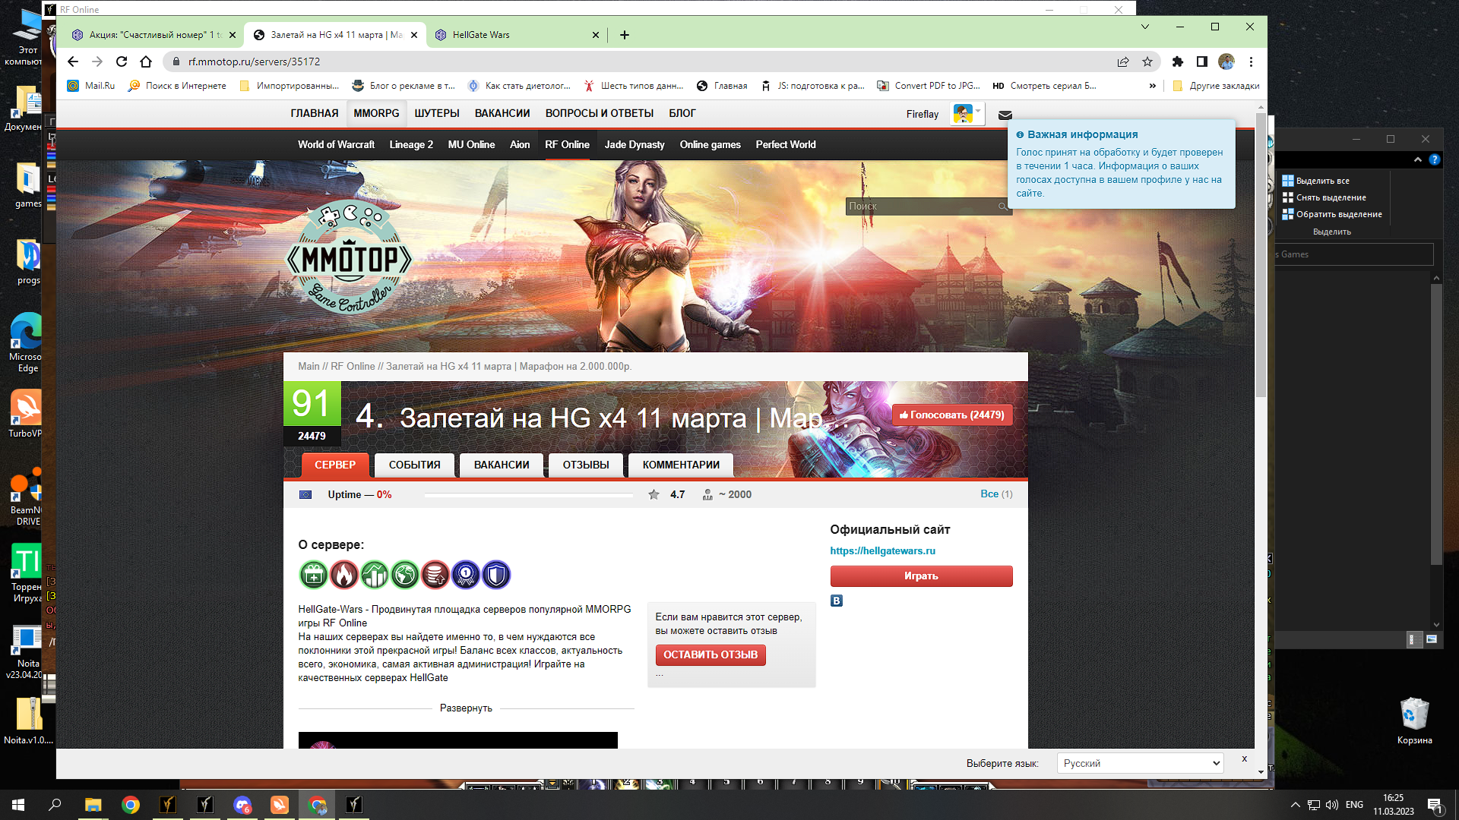Expand the Fireflay avatar dropdown arrow
Screen dimensions: 1459x820
tap(978, 111)
